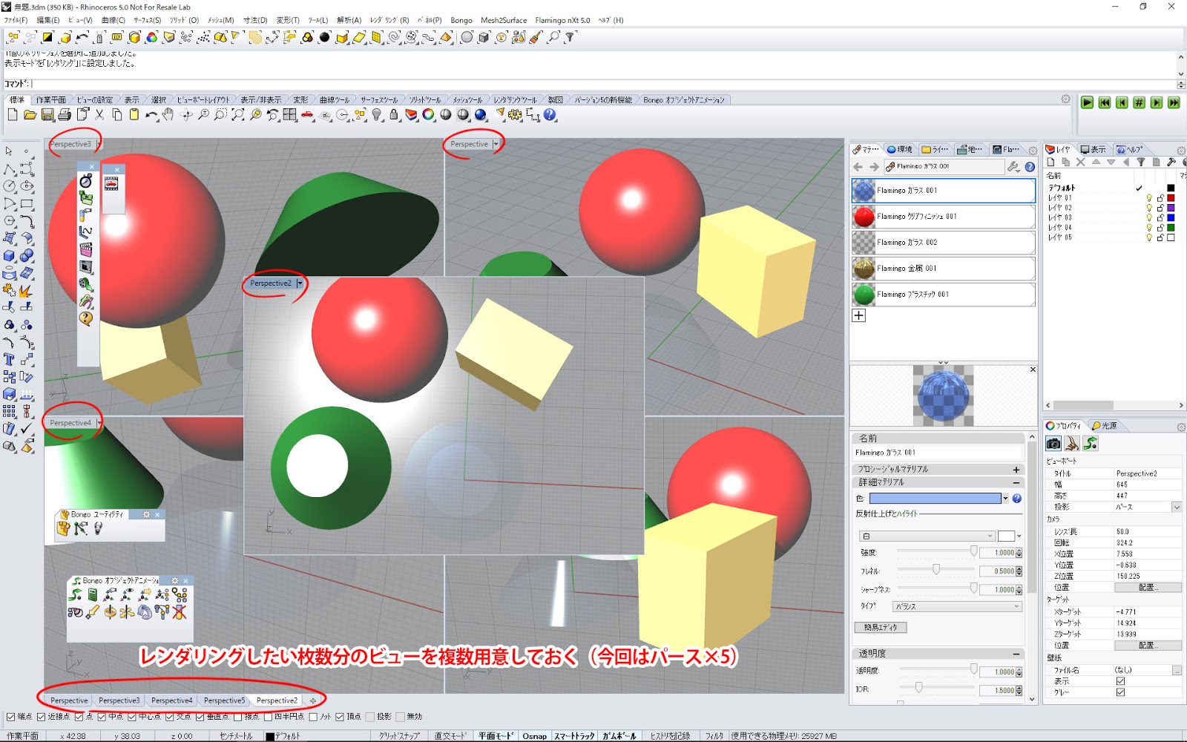Open the Perspective2 viewport title dropdown arrow
This screenshot has width=1187, height=742.
click(300, 283)
